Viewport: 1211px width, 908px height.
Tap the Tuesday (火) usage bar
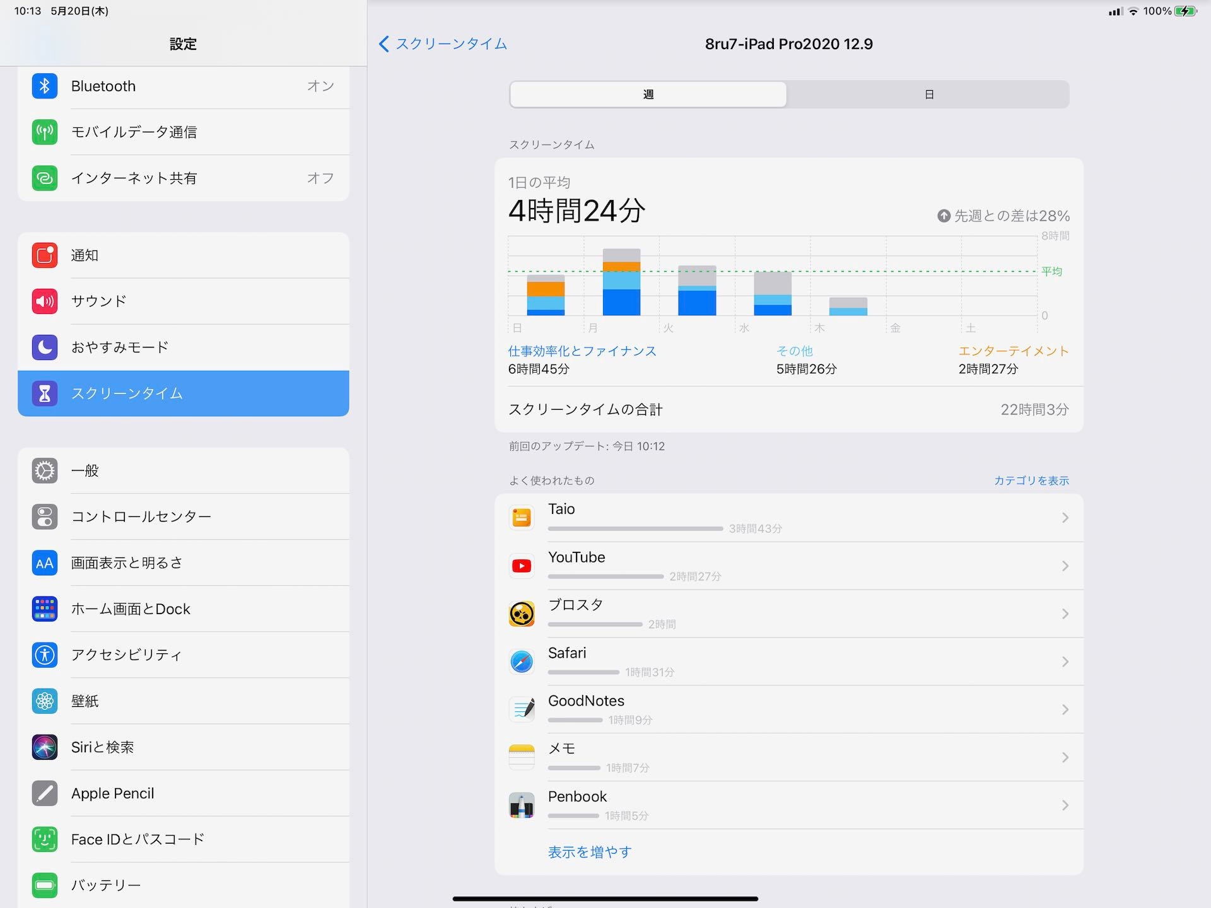point(697,290)
